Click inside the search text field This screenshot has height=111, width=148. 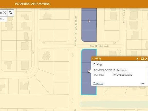(x=1, y=13)
